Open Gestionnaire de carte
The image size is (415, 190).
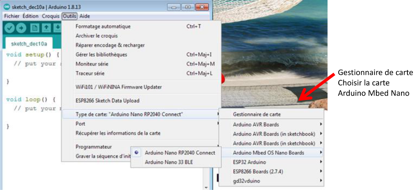[x=271, y=115]
